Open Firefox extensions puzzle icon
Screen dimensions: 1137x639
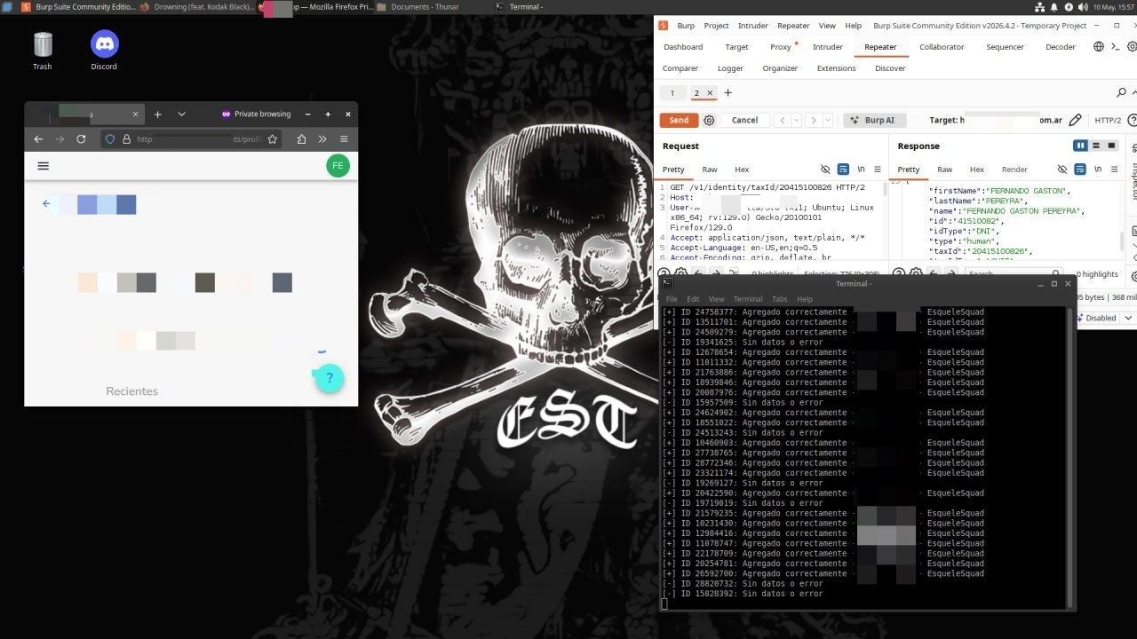click(x=302, y=138)
